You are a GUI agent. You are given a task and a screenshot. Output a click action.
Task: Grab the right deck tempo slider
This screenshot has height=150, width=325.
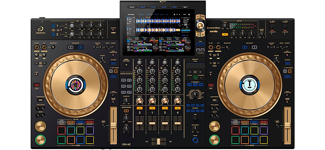(x=287, y=126)
